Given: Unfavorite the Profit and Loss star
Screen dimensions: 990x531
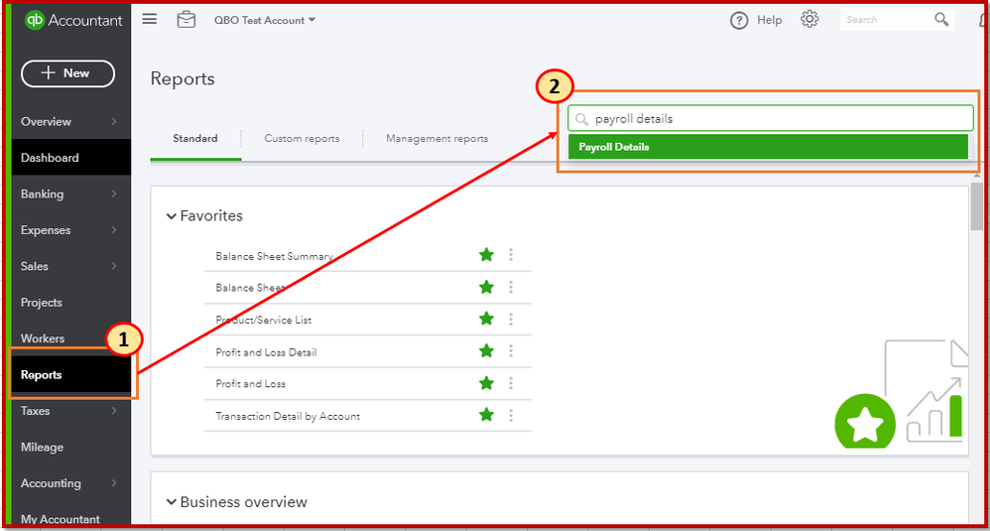Looking at the screenshot, I should click(486, 383).
